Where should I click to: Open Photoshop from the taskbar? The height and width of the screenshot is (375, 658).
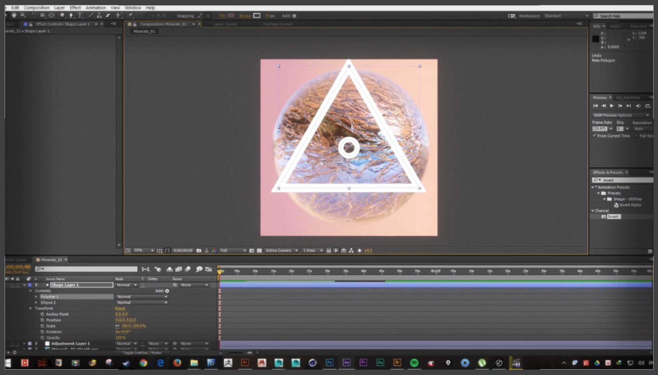pyautogui.click(x=329, y=363)
